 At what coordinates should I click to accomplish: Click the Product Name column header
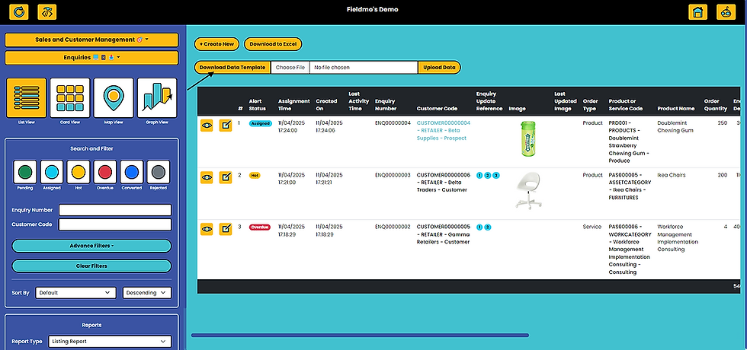tap(675, 108)
